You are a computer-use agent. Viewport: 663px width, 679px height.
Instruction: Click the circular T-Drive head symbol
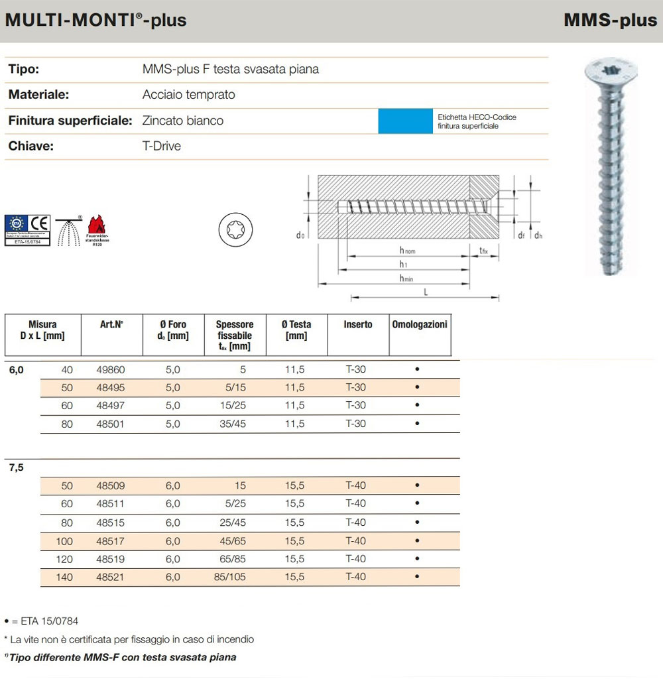(235, 229)
